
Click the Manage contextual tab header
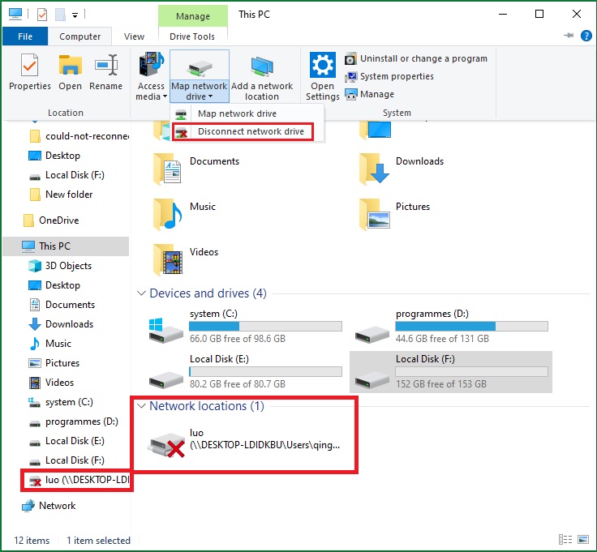pos(193,16)
